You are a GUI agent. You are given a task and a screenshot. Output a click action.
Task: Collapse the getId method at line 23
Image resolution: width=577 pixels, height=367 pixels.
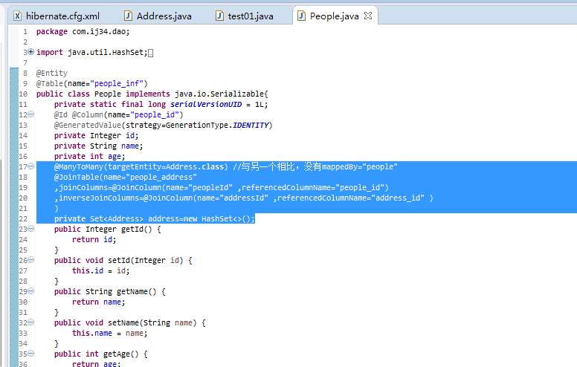point(31,229)
